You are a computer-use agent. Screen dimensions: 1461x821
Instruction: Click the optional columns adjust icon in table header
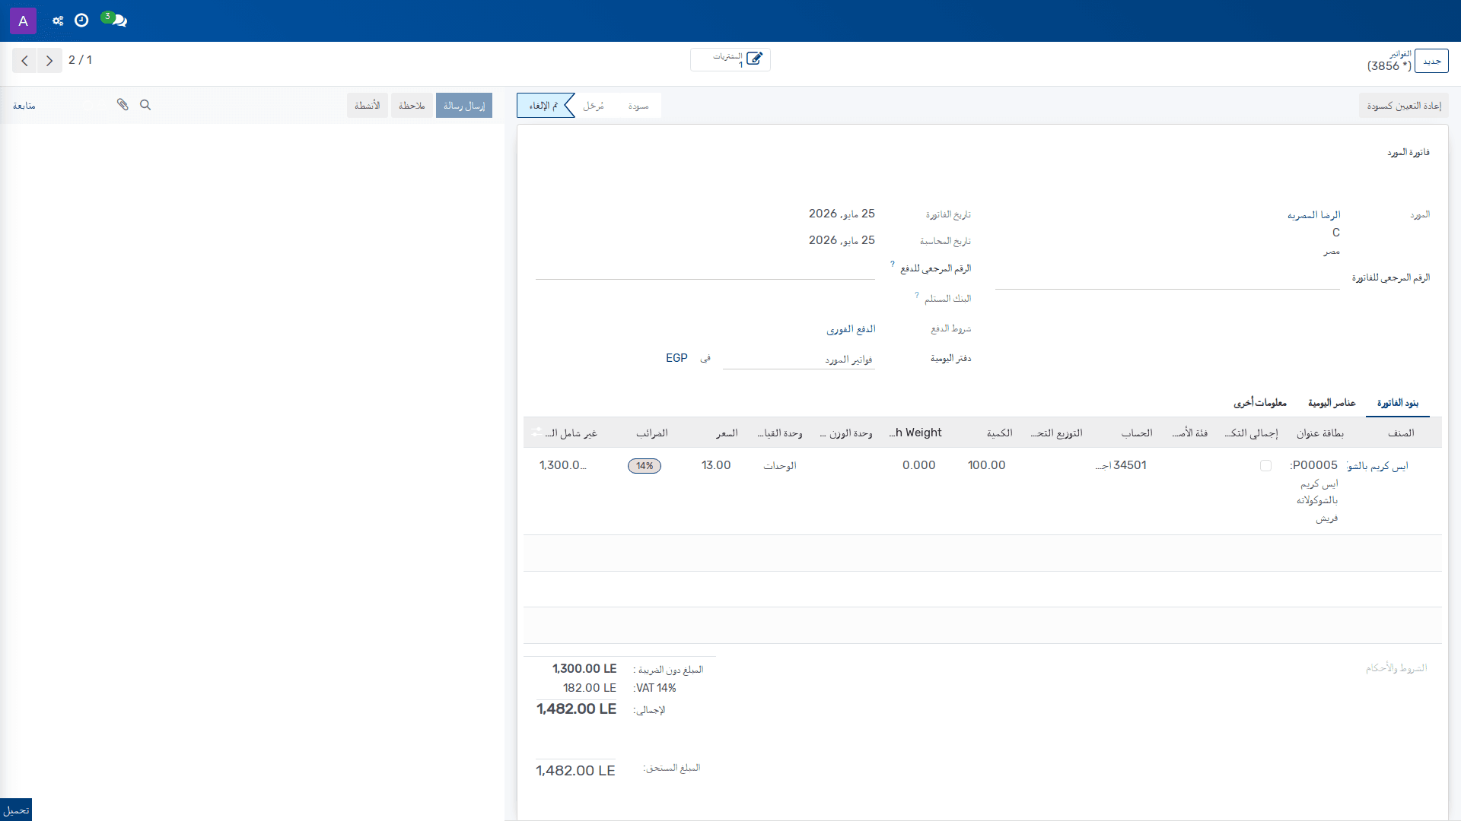[536, 432]
